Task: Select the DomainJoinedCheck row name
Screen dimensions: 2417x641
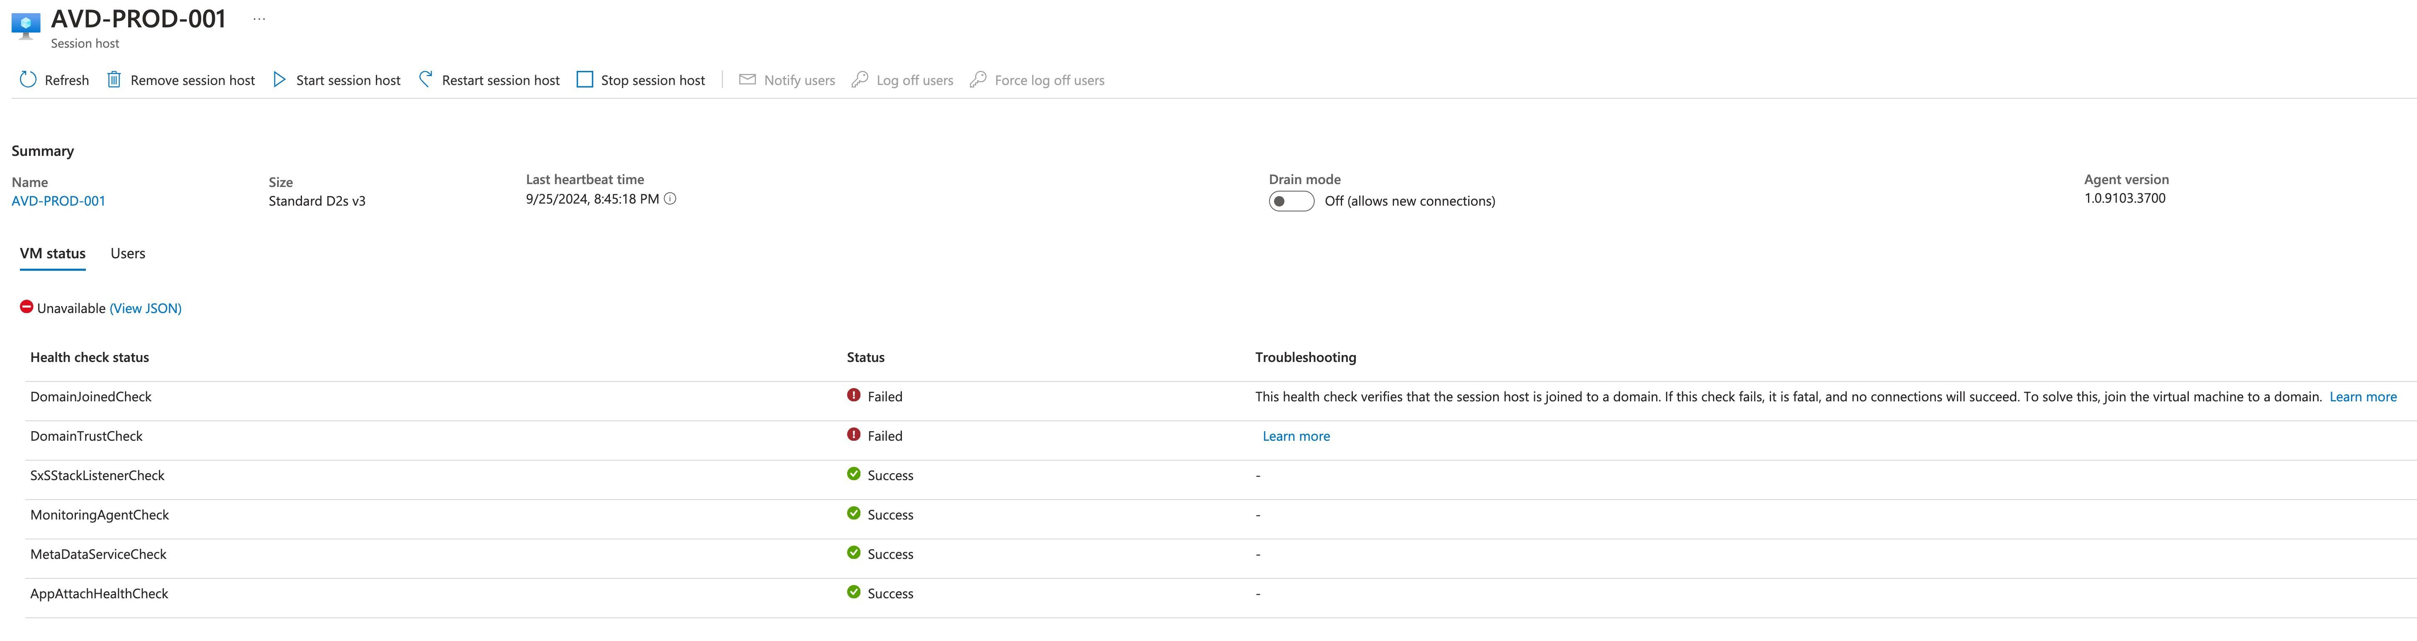Action: click(91, 396)
